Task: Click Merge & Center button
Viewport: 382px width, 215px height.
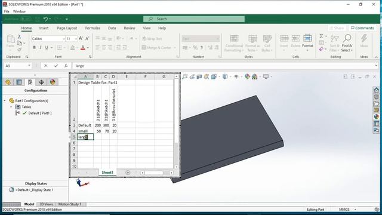Action: pyautogui.click(x=159, y=48)
